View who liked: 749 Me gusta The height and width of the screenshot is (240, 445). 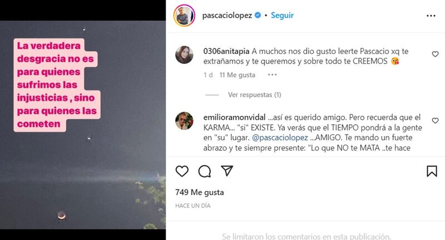pyautogui.click(x=200, y=192)
